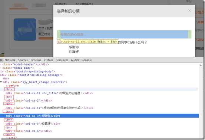Switch to the Sources tab
This screenshot has height=140, width=205.
(23, 60)
